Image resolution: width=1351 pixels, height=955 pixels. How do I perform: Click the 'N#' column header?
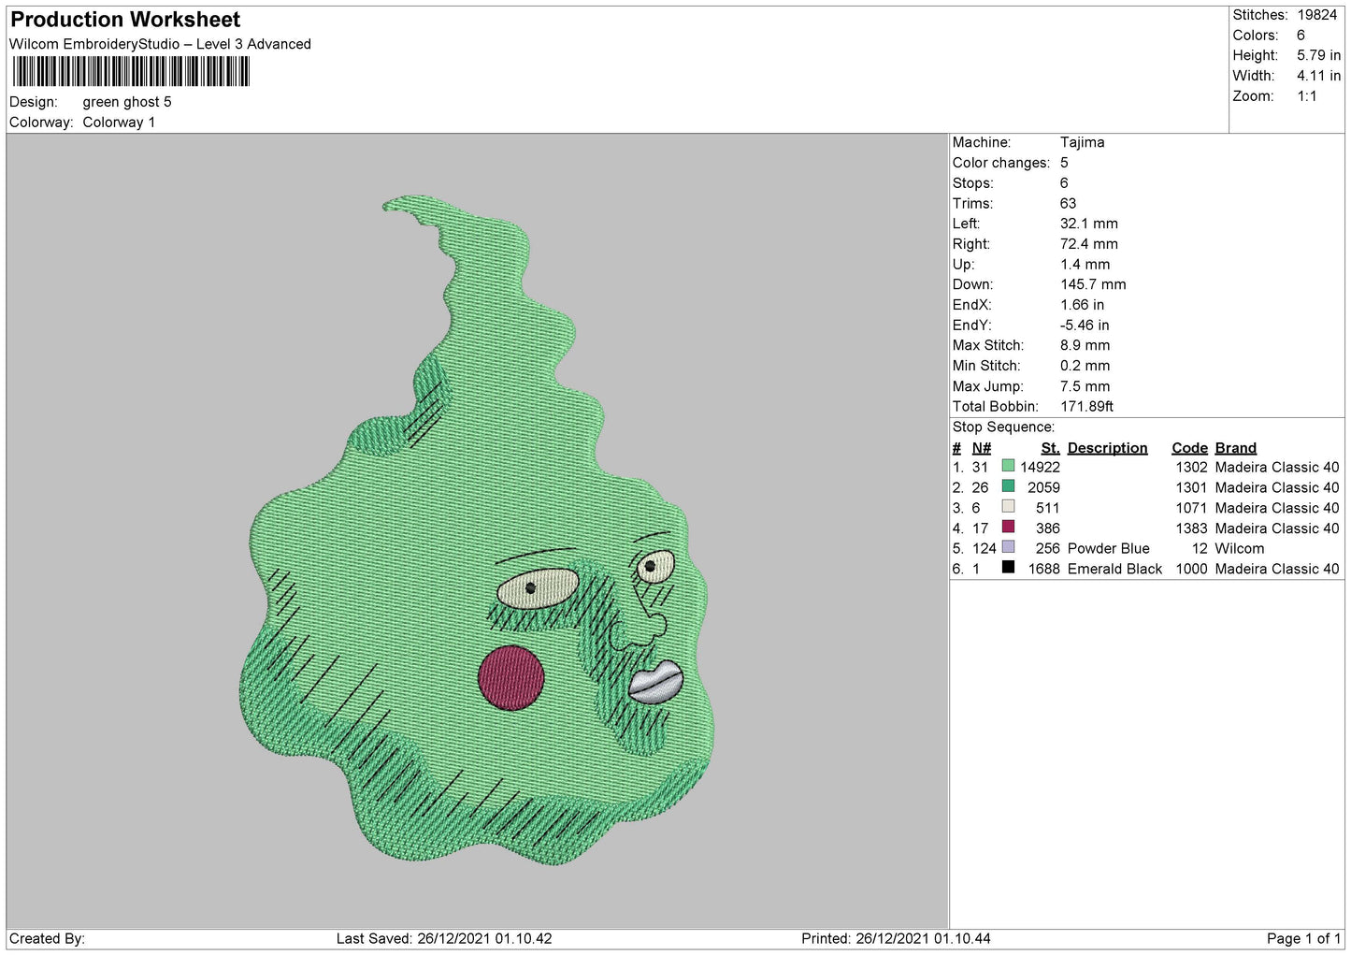pos(981,448)
